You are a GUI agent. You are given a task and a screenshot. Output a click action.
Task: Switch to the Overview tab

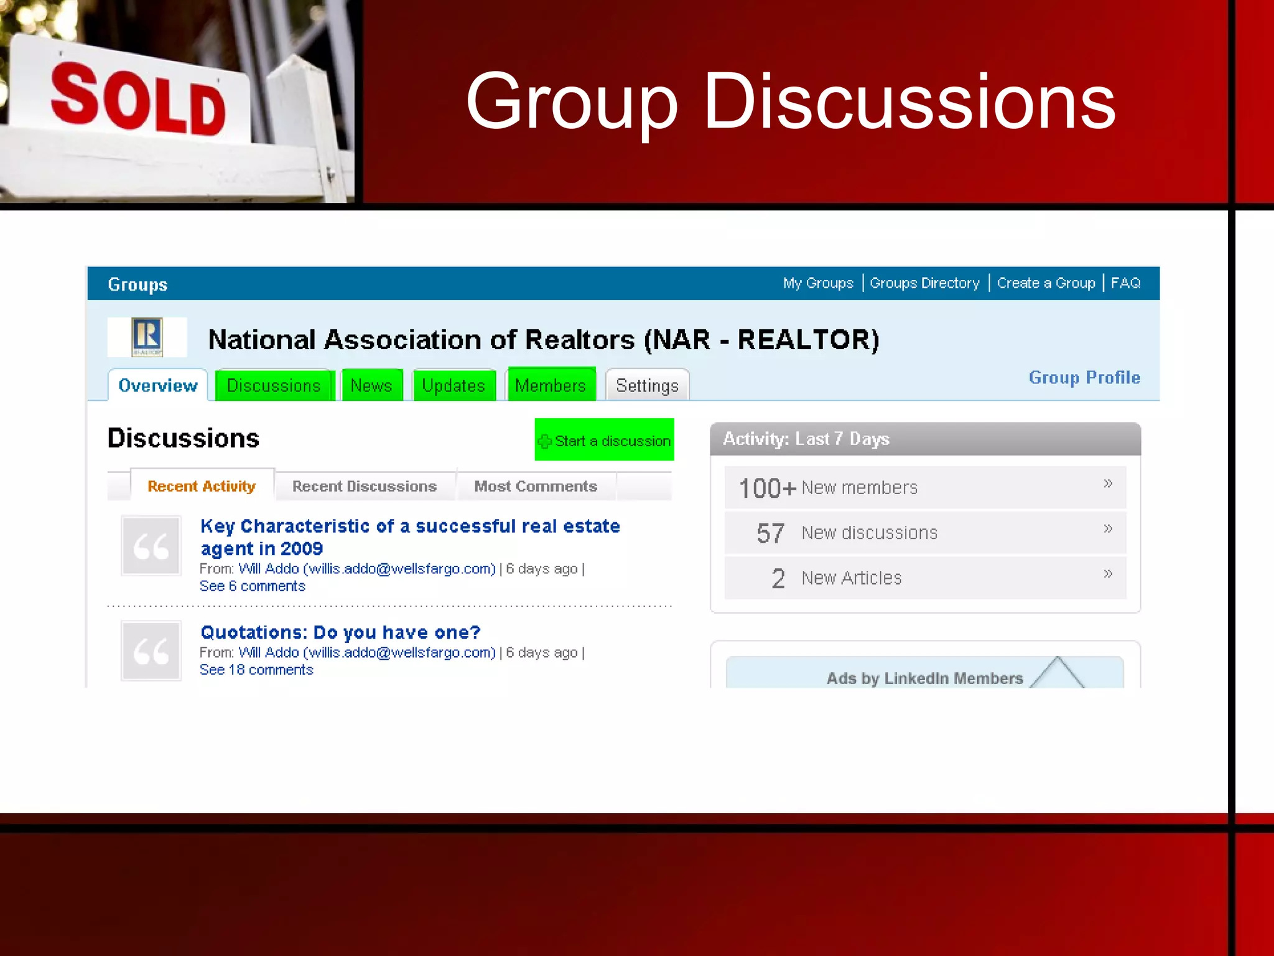point(158,385)
